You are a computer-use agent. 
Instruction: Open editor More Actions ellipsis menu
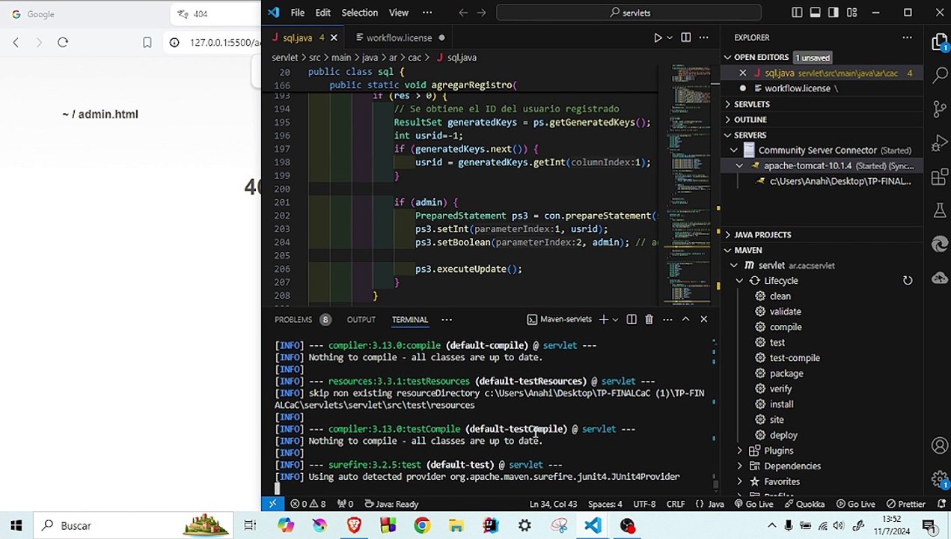click(704, 37)
